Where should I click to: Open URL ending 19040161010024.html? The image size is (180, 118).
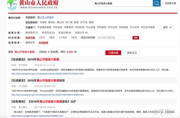[47, 74]
